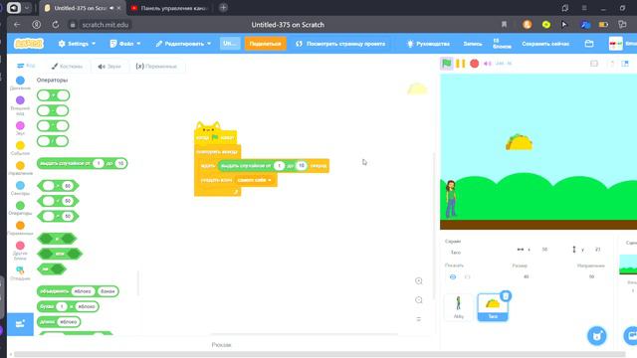Screen dimensions: 637x358
Task: Reset workspace zoom with equals icon
Action: tap(419, 319)
